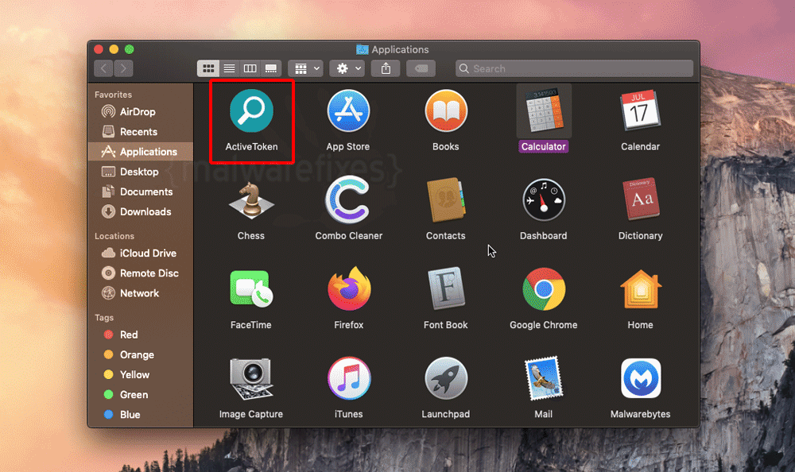Open the group-by arrangement dropdown
This screenshot has height=472, width=795.
[306, 68]
